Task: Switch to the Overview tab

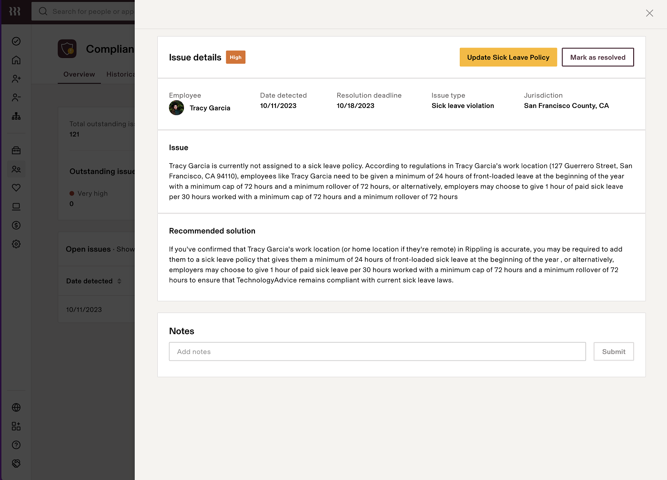Action: 79,74
